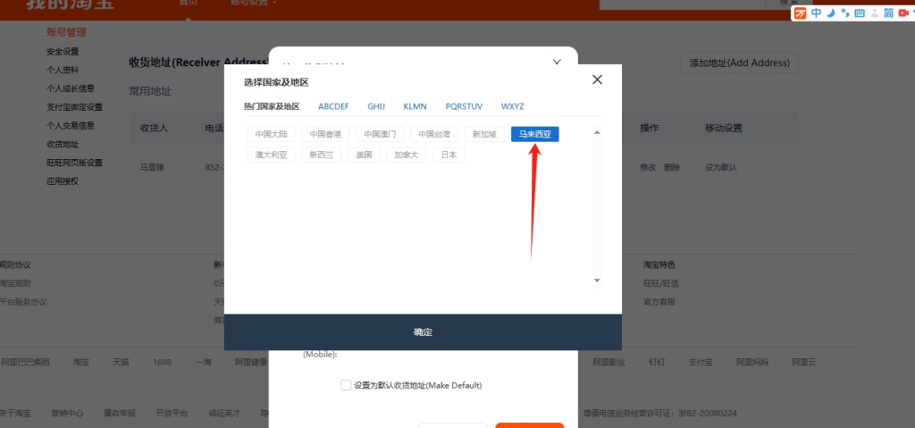Screen dimensions: 915x428
Task: Choose 新加坡 from the region list
Action: pyautogui.click(x=483, y=134)
